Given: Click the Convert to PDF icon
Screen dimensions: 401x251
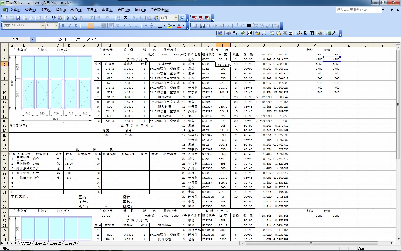Looking at the screenshot, I should (x=195, y=18).
